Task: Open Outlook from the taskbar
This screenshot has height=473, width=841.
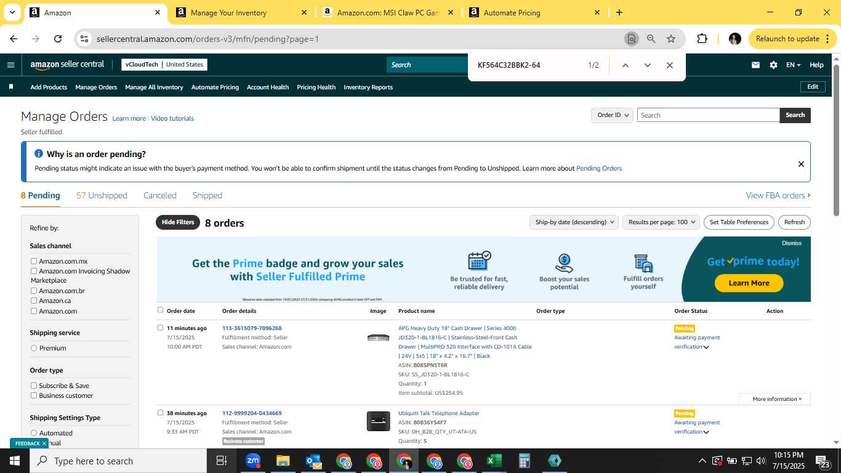Action: pos(313,461)
